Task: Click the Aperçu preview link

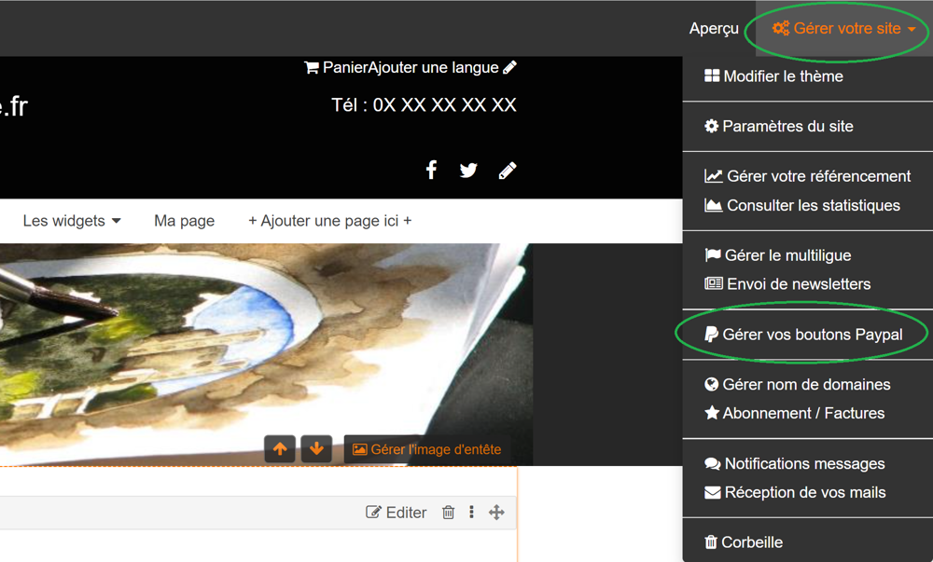Action: point(714,29)
